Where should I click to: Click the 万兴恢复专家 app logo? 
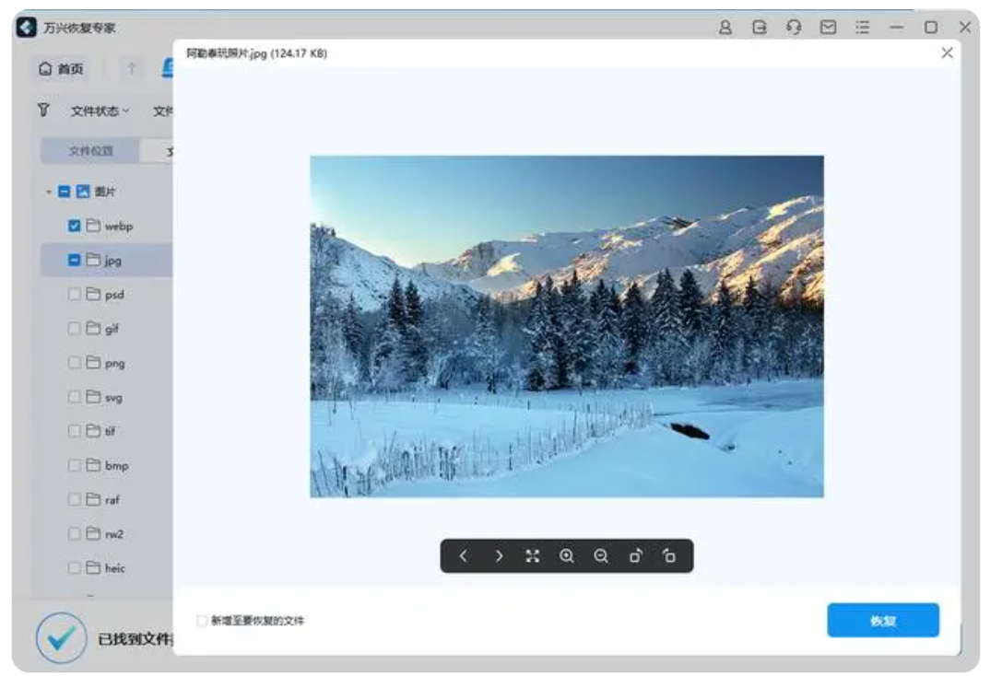pyautogui.click(x=26, y=28)
